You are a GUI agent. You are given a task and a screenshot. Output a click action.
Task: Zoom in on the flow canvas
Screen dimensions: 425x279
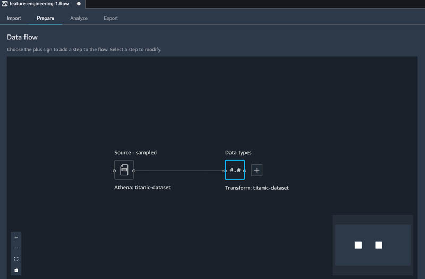coord(16,237)
